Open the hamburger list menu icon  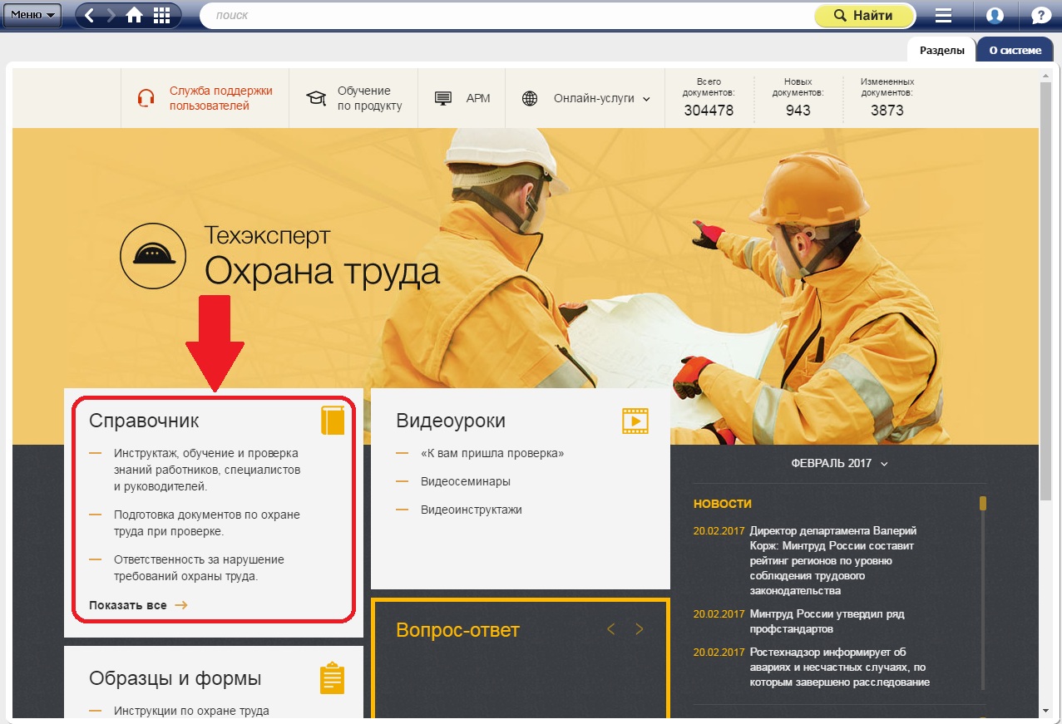click(x=943, y=16)
